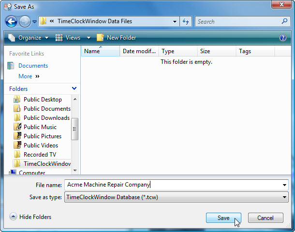Select the Documents favorite link
The width and height of the screenshot is (295, 232).
point(33,66)
